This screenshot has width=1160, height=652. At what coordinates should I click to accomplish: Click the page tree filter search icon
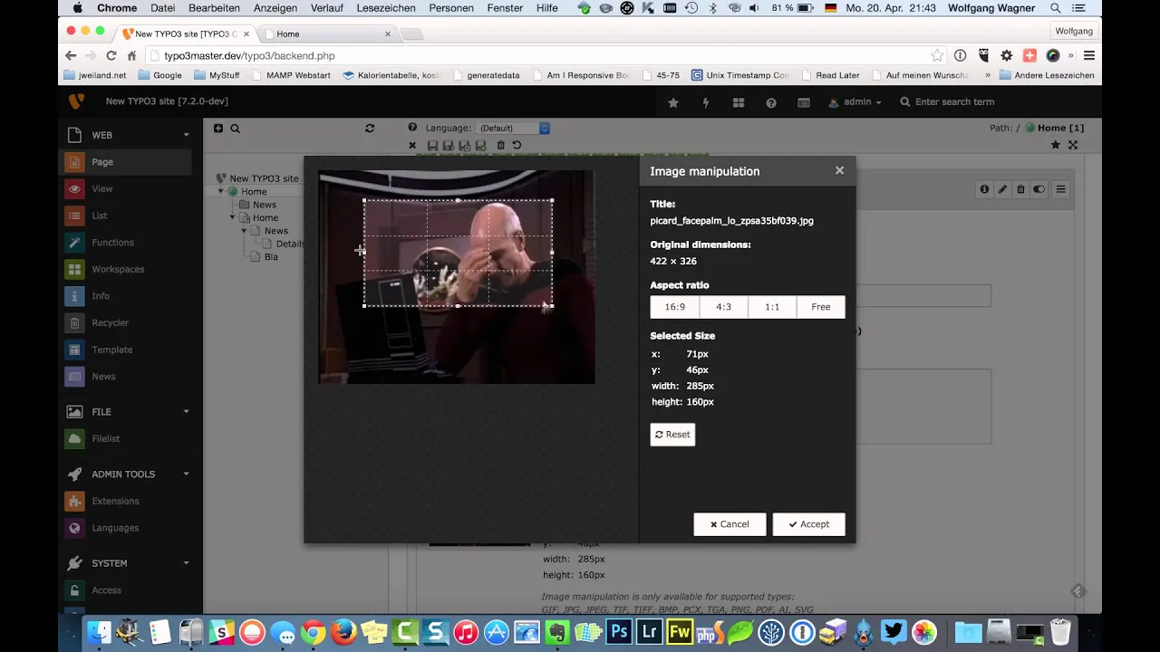(x=235, y=129)
